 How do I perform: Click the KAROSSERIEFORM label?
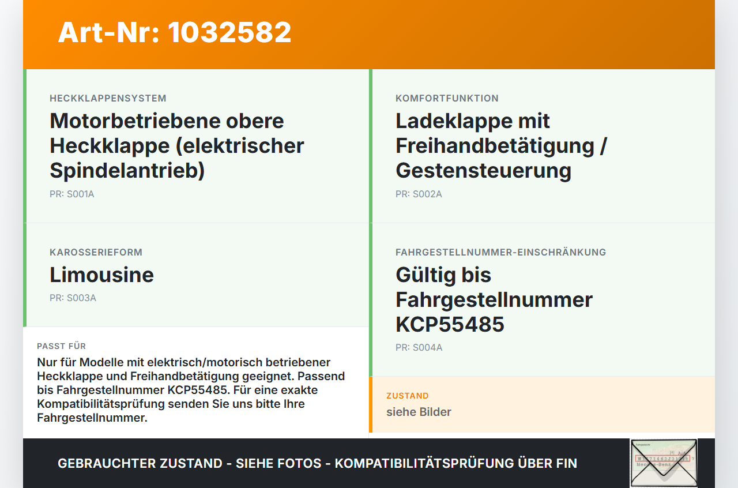tap(96, 253)
